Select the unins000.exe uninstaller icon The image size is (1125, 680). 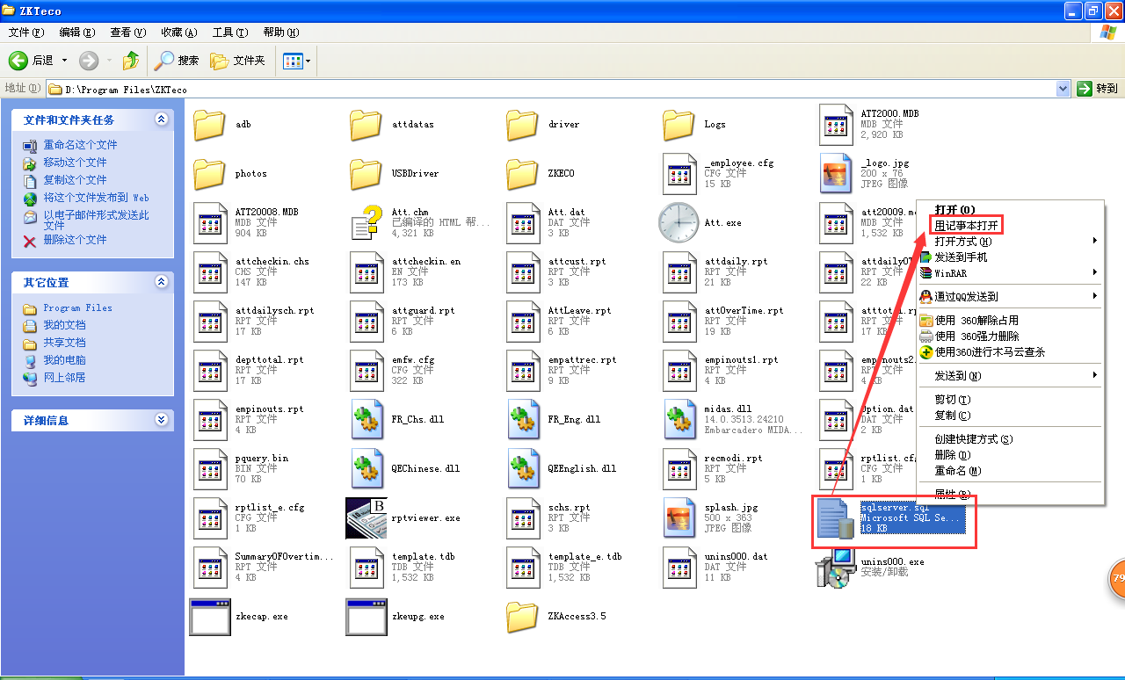pos(835,568)
